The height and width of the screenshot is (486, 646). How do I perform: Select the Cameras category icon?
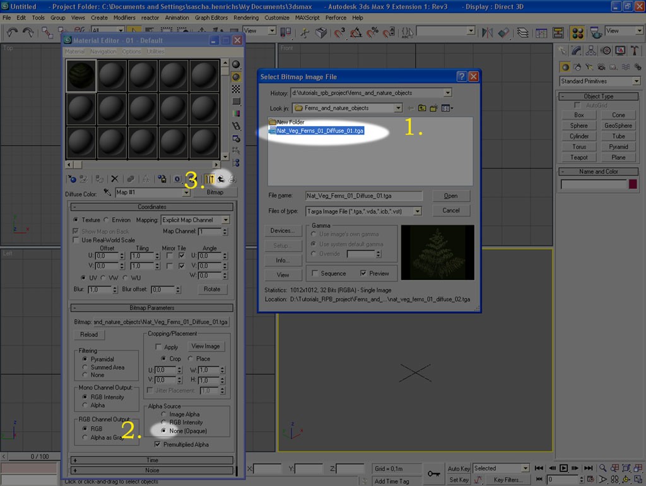(601, 67)
